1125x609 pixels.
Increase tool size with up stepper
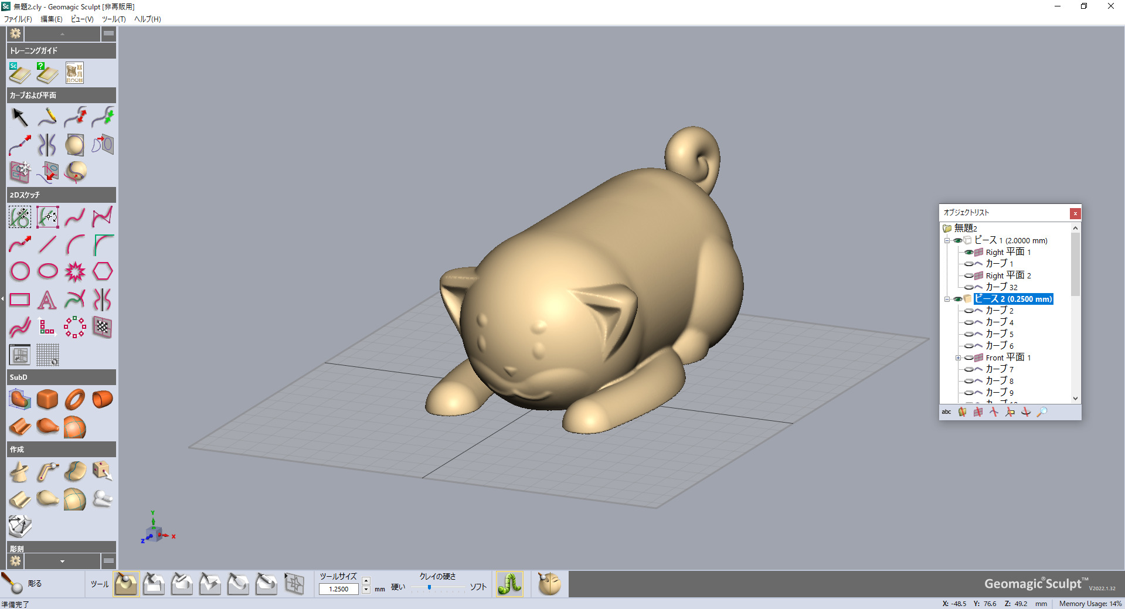(366, 581)
